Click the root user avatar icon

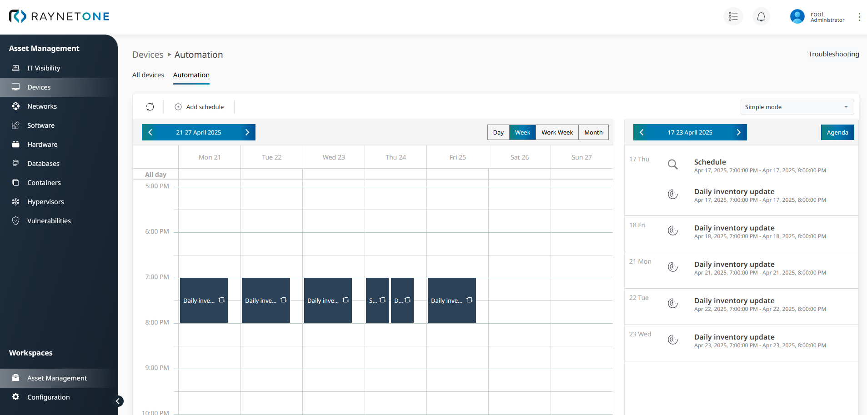797,17
